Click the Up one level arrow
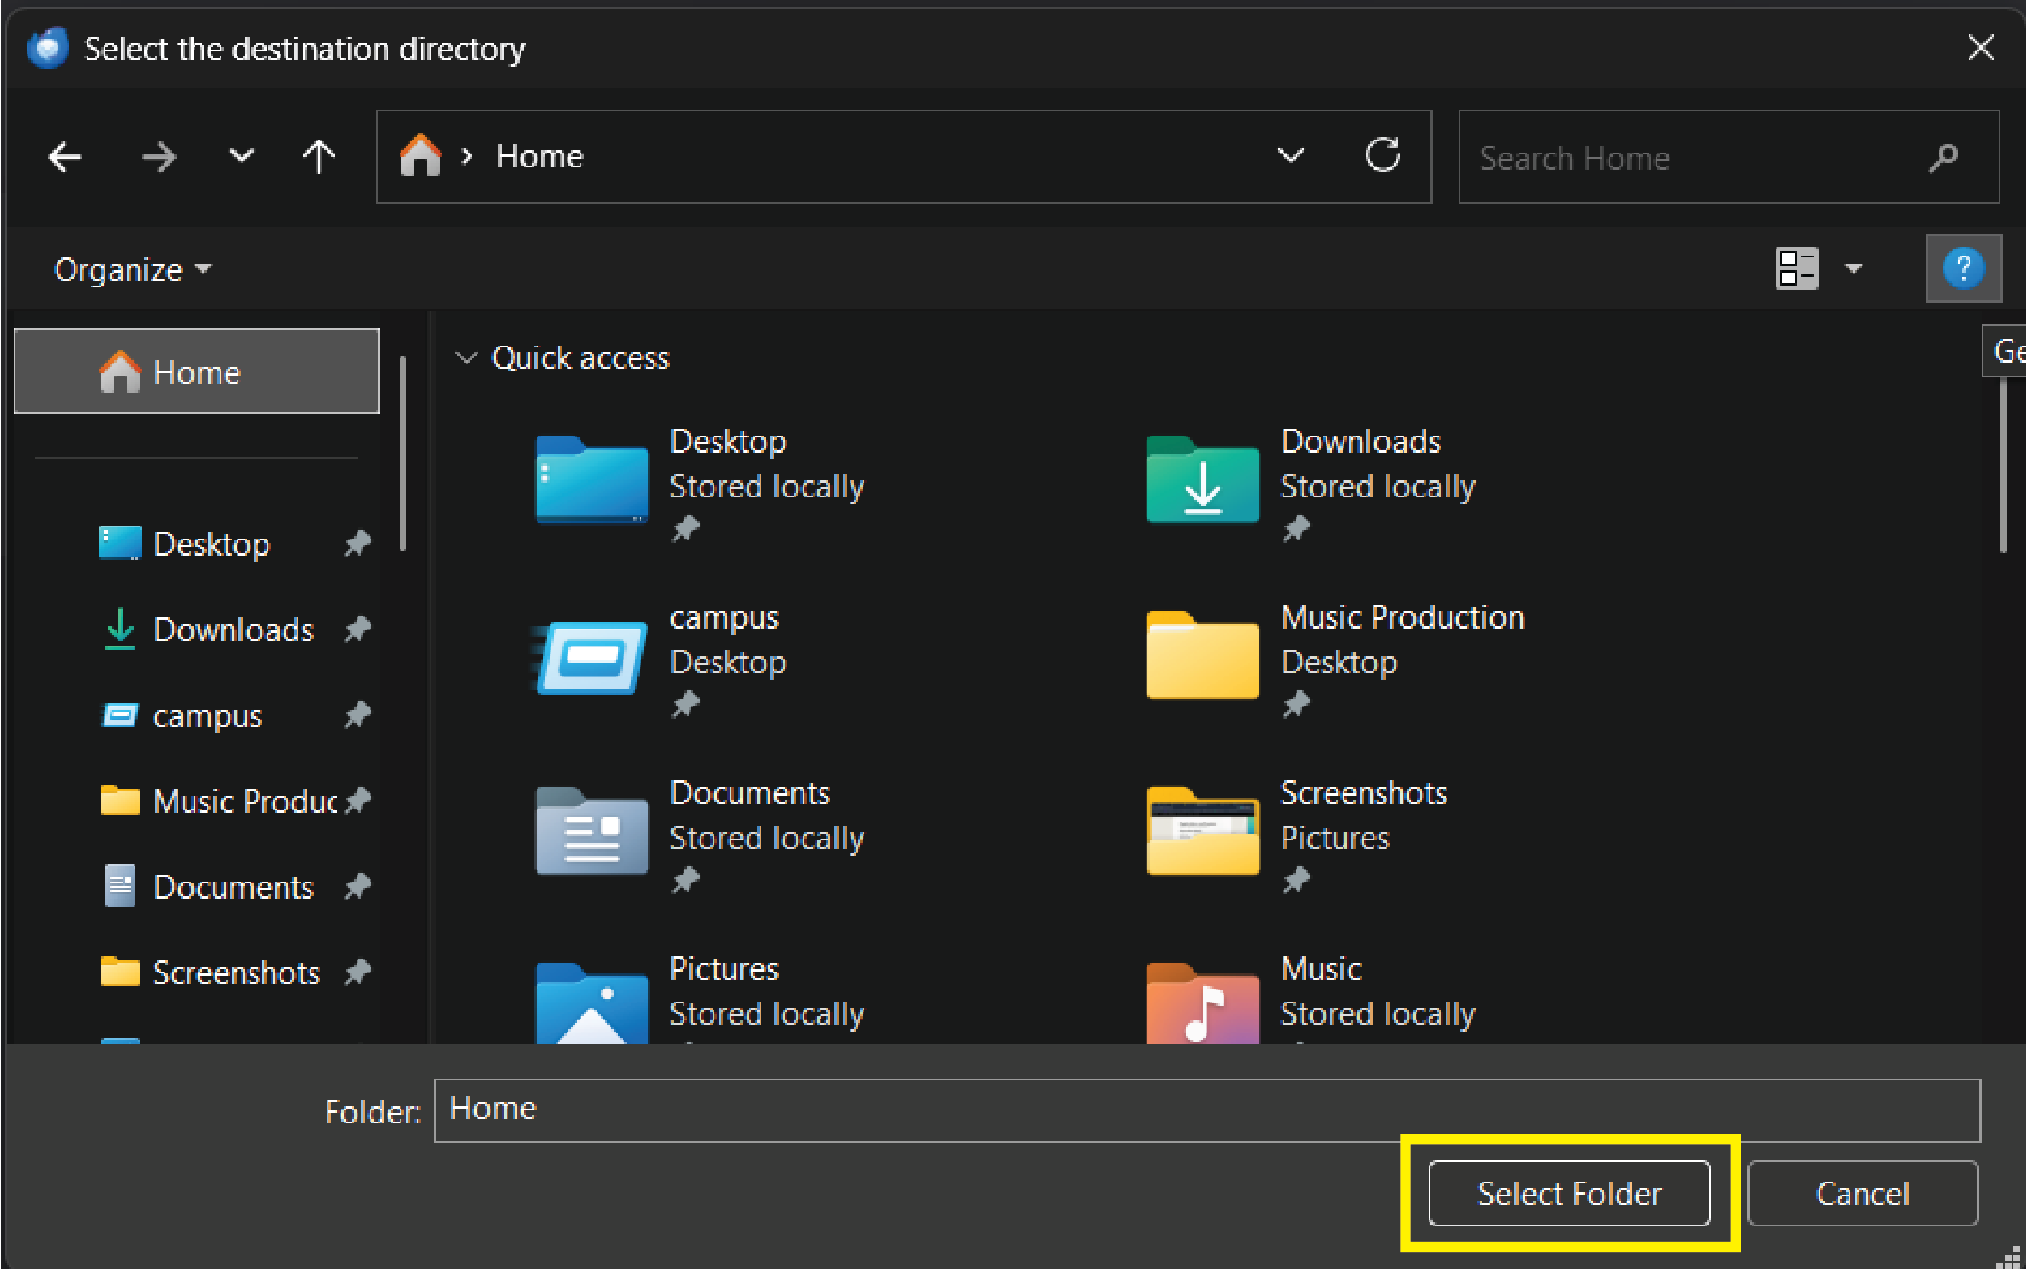The height and width of the screenshot is (1270, 2027). pyautogui.click(x=319, y=157)
